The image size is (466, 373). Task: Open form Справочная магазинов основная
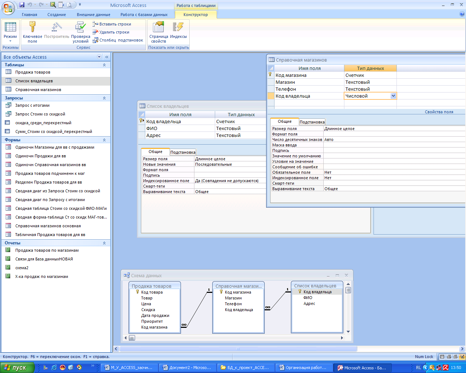tap(56, 226)
